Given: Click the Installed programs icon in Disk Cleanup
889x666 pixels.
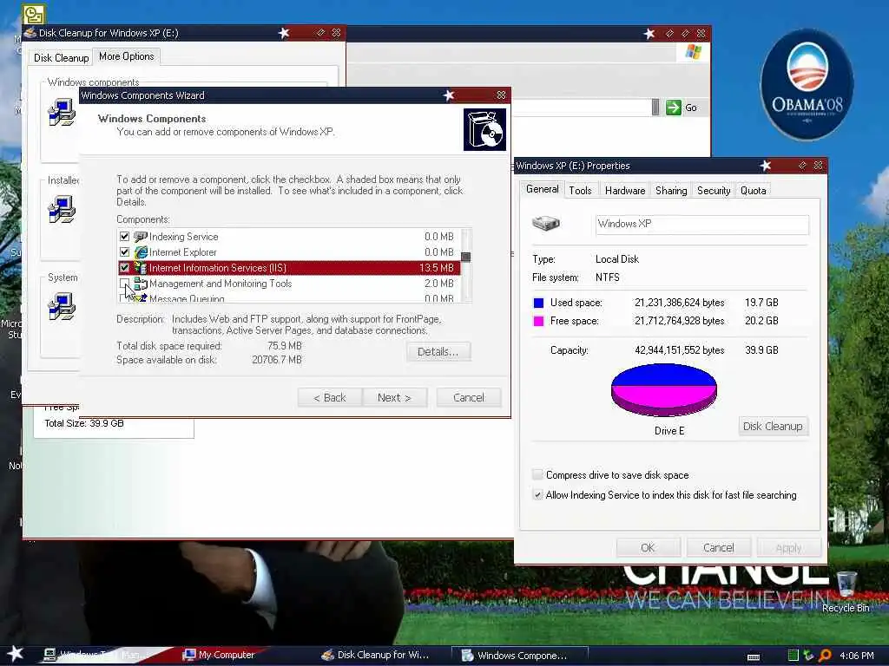Looking at the screenshot, I should pyautogui.click(x=62, y=210).
